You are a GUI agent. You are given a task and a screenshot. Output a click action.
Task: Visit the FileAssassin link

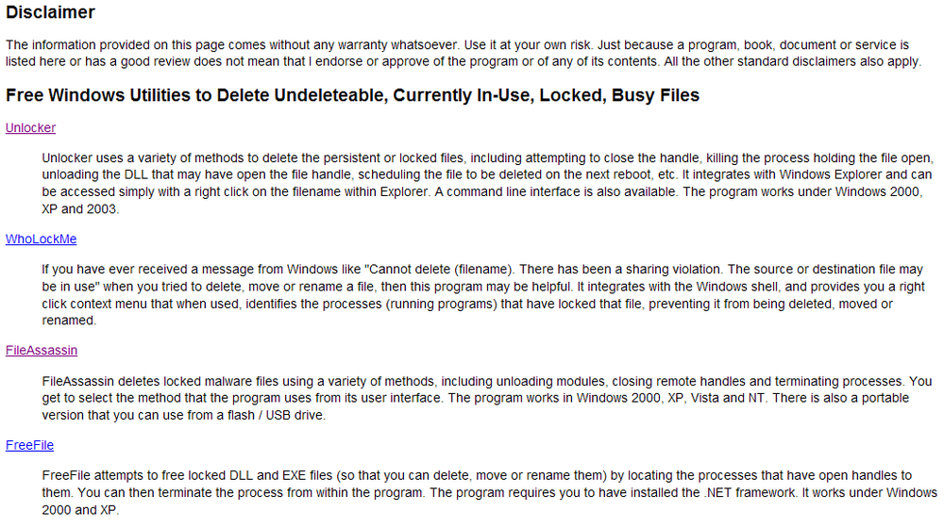tap(42, 351)
